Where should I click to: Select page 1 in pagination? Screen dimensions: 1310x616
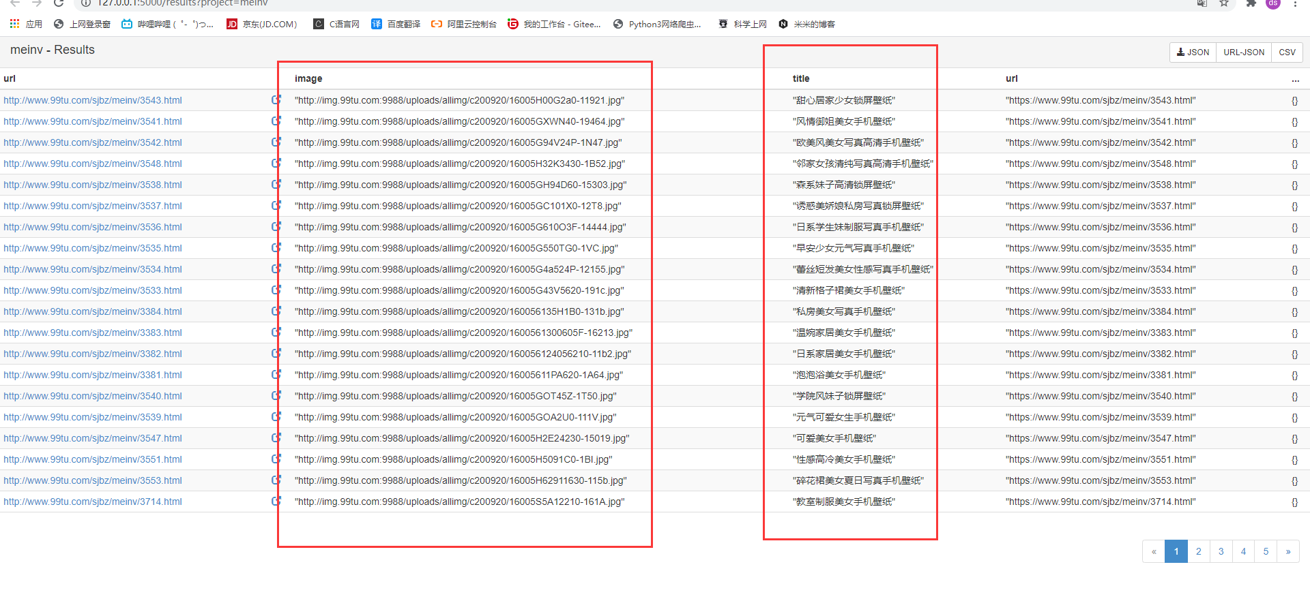(x=1176, y=551)
